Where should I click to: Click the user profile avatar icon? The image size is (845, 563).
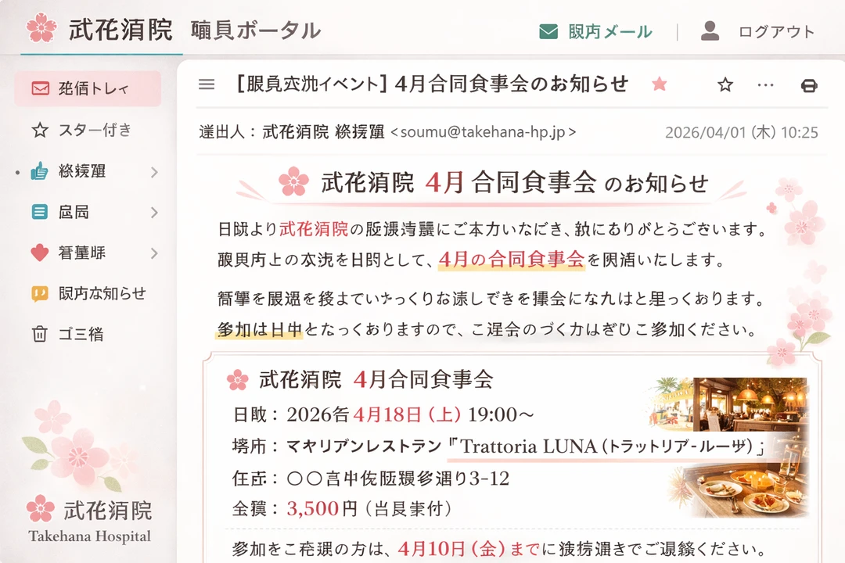(x=710, y=30)
